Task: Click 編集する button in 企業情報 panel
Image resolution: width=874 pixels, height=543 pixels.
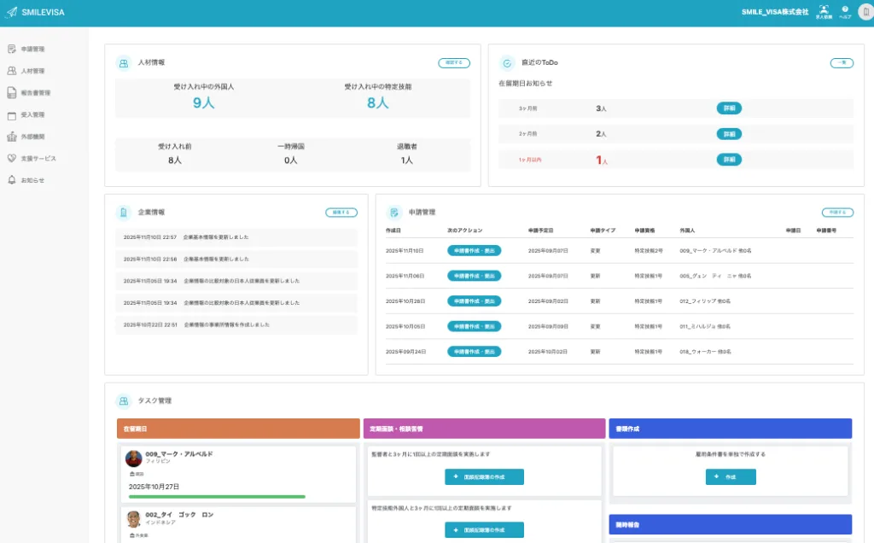Action: click(341, 213)
